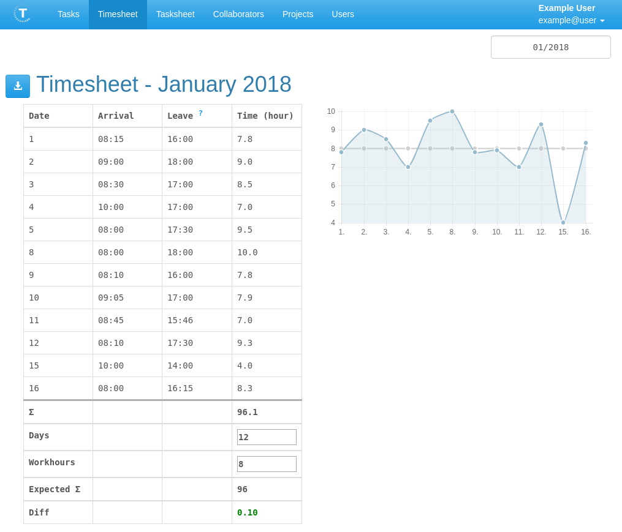Viewport: 622px width, 532px height.
Task: Click the chart data point for day 15
Action: [x=563, y=222]
